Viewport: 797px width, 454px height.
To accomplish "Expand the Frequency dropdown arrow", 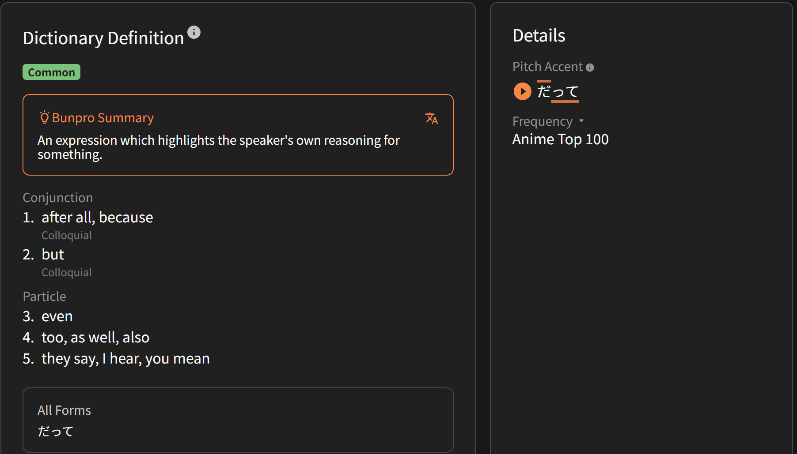I will pos(581,121).
